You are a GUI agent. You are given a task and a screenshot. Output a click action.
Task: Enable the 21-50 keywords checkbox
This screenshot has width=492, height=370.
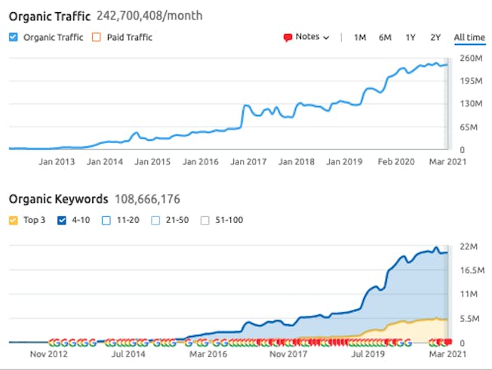(x=155, y=220)
